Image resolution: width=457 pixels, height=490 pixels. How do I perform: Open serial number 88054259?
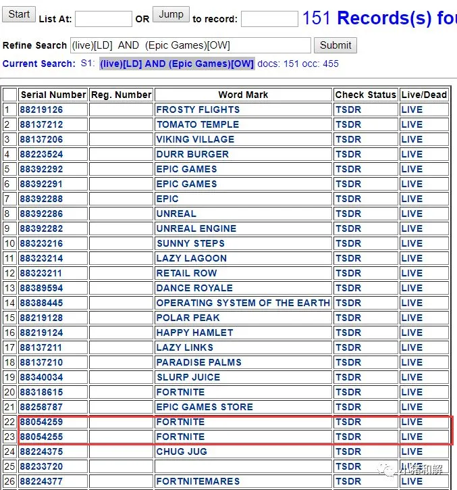41,422
